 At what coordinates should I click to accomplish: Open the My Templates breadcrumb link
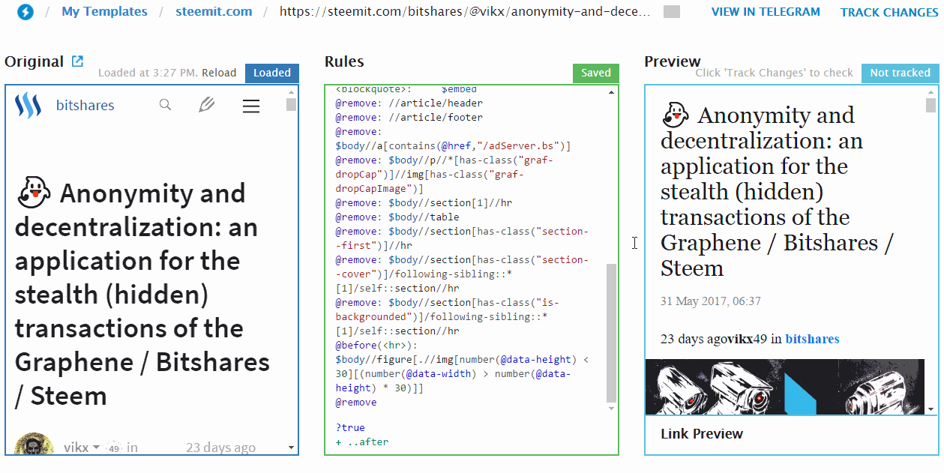pos(104,12)
